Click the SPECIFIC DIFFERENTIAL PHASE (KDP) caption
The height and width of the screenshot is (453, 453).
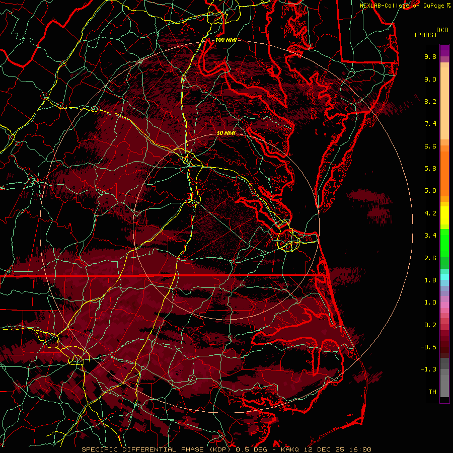point(157,449)
